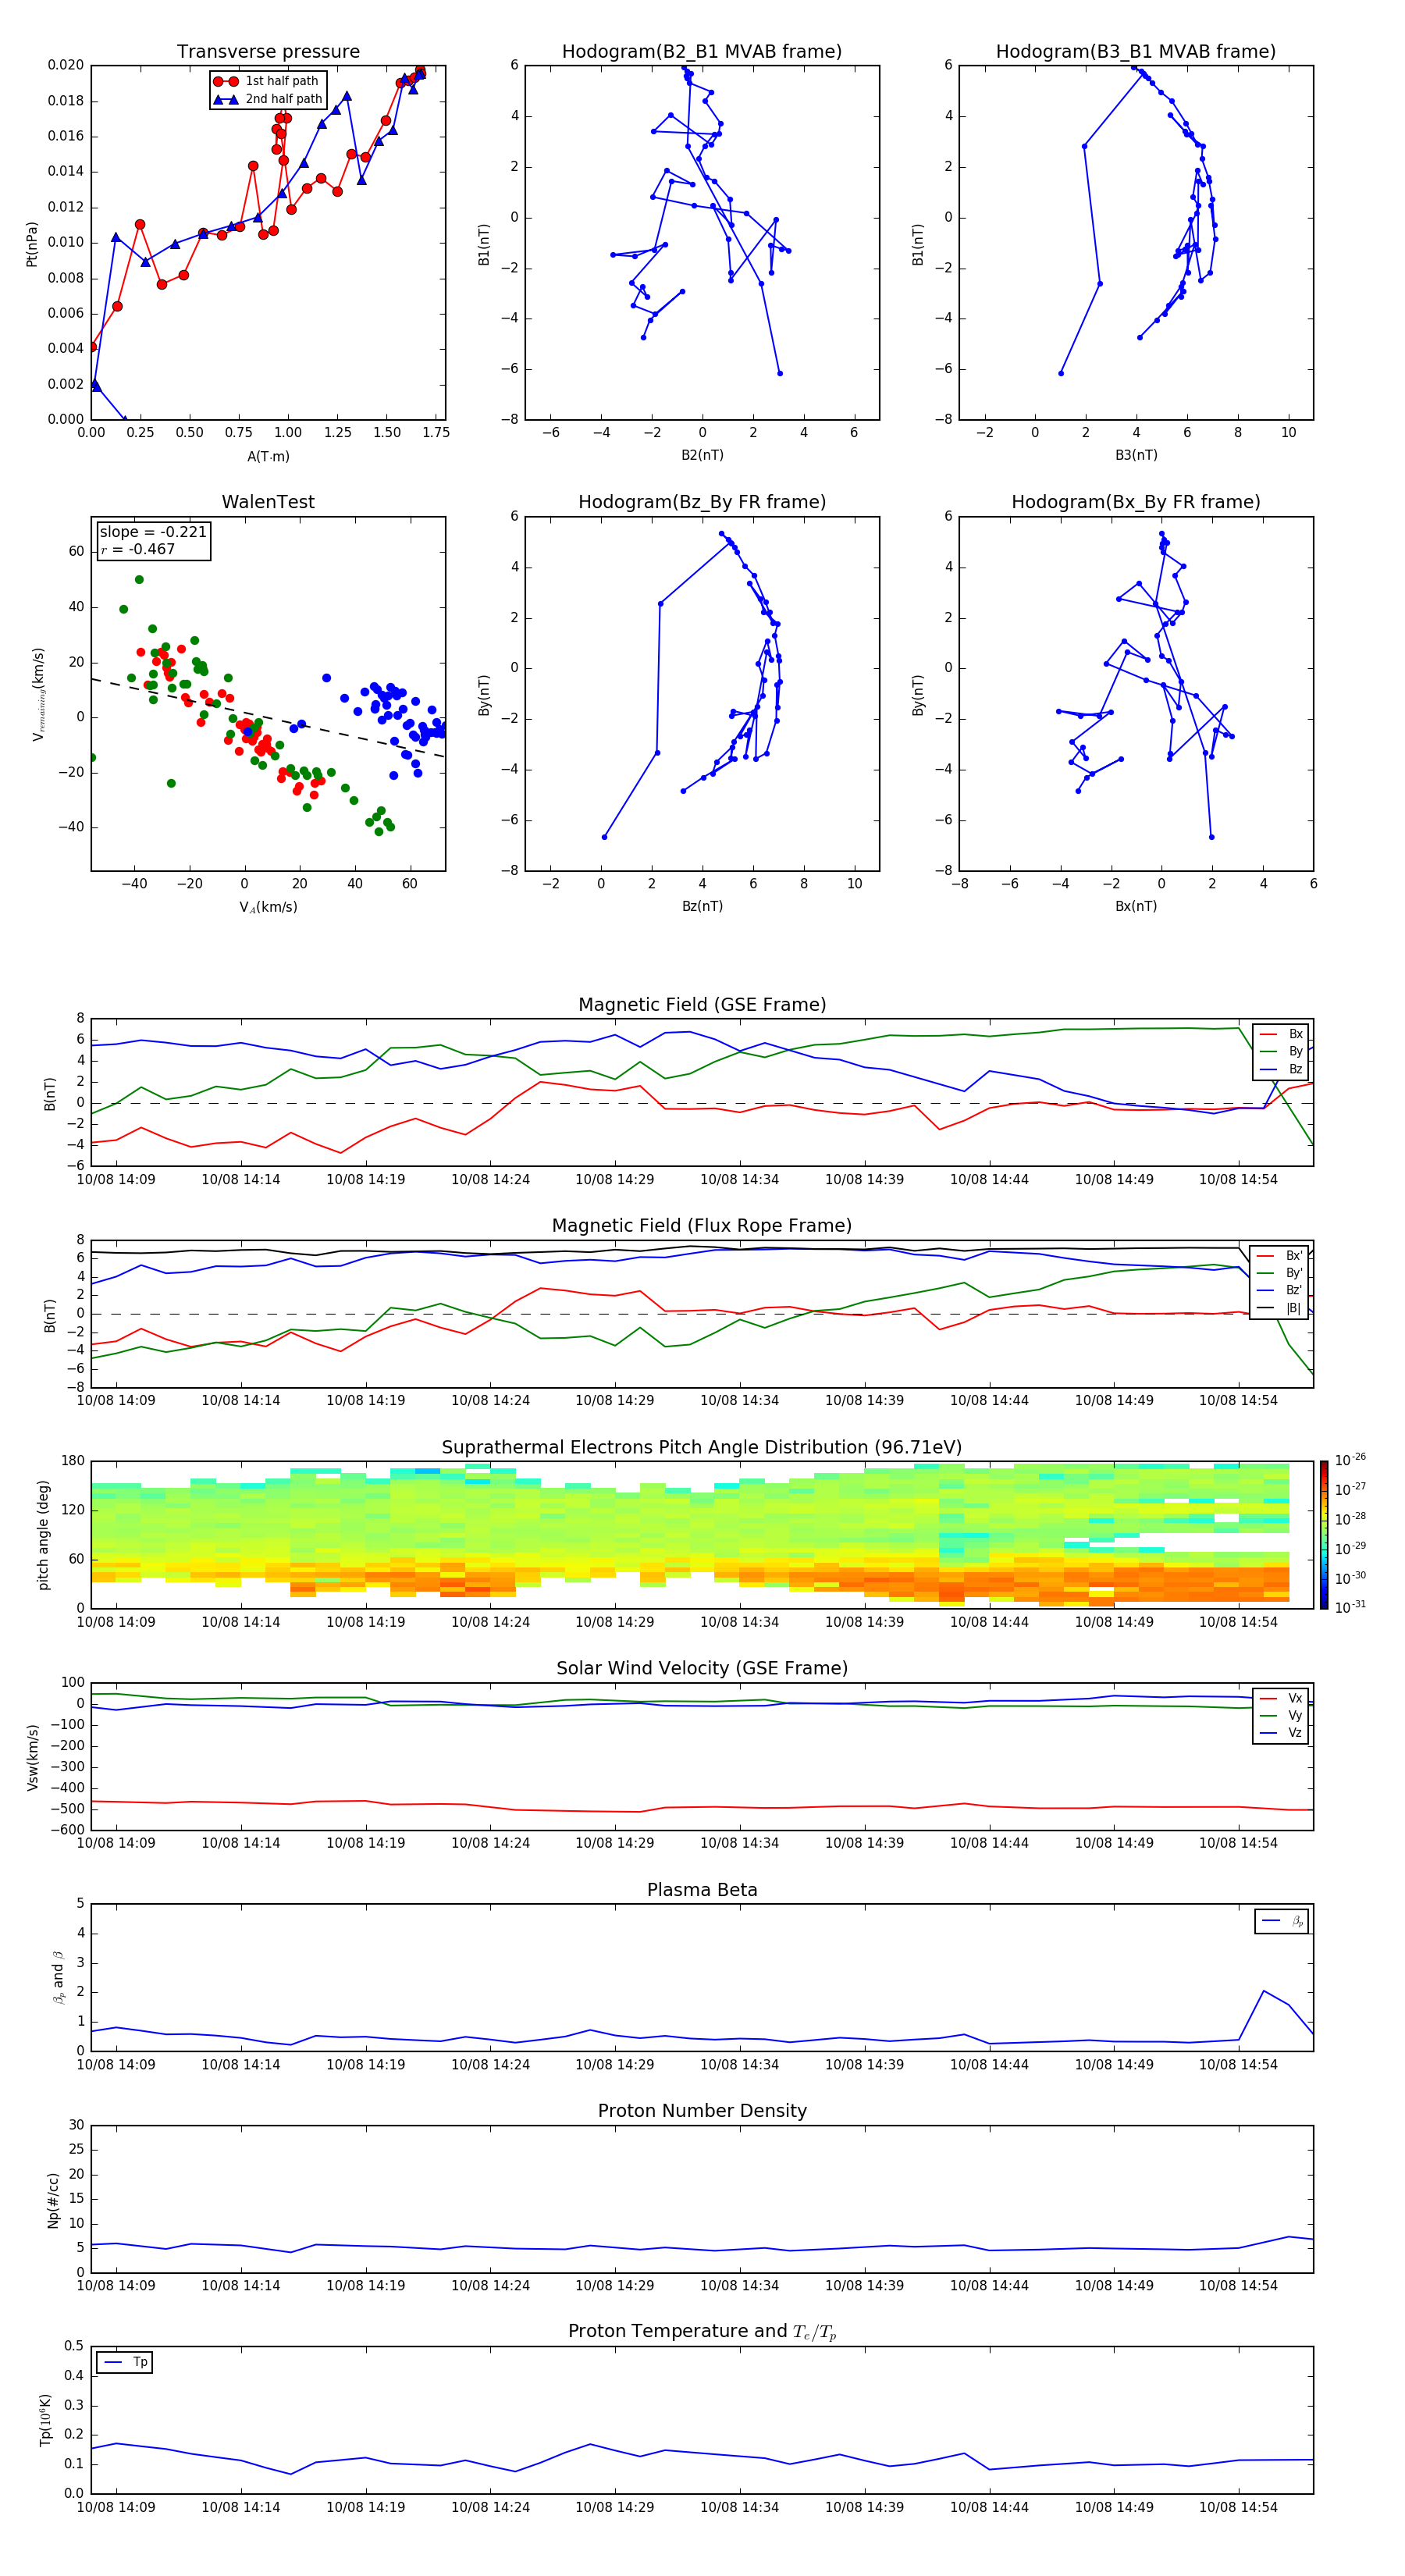The height and width of the screenshot is (2576, 1405).
Task: Click the pitch angle colorbar gradient
Action: (x=1324, y=1535)
